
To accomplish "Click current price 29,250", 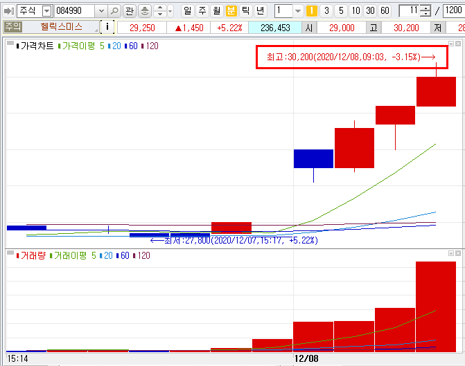I will coord(142,28).
